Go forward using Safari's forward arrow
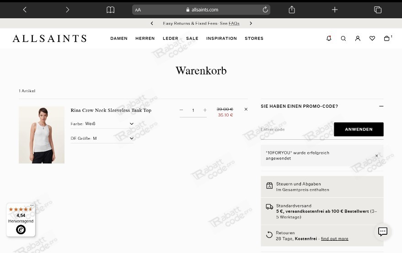The width and height of the screenshot is (402, 253). pos(67,10)
